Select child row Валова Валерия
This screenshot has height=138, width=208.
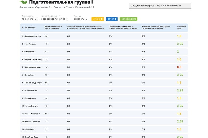(104, 106)
